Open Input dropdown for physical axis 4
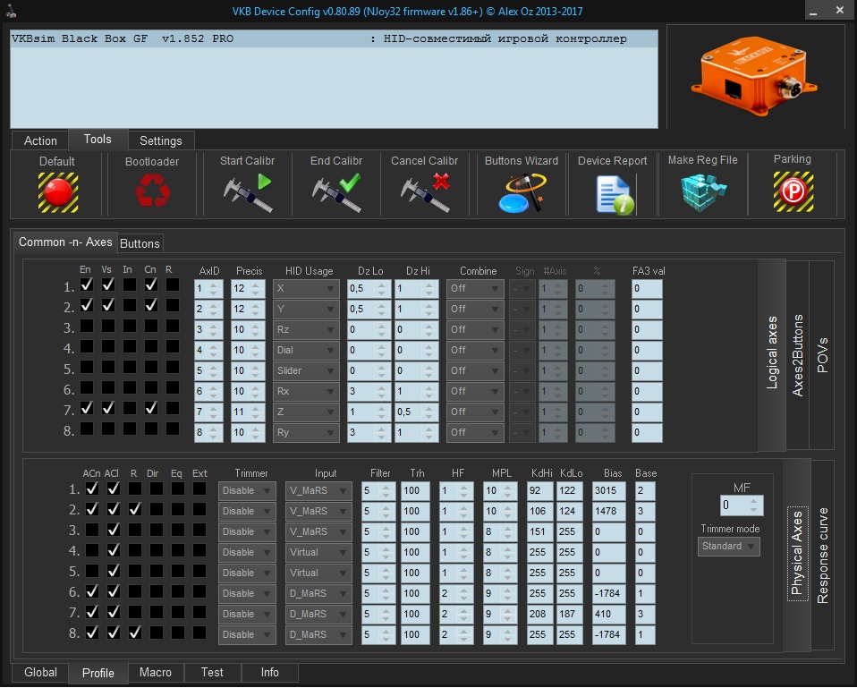The image size is (857, 688). pos(318,553)
